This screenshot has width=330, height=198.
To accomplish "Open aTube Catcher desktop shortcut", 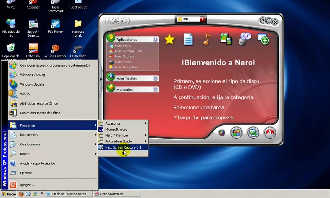I will (x=56, y=51).
